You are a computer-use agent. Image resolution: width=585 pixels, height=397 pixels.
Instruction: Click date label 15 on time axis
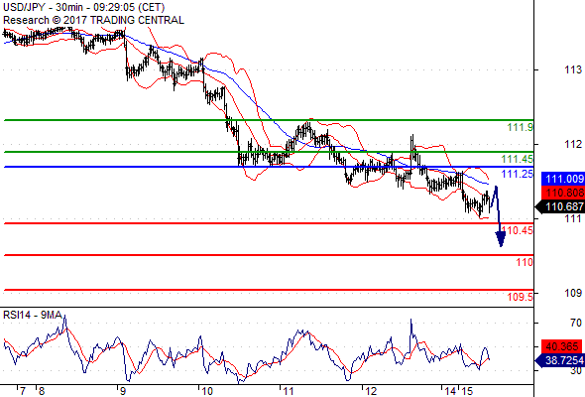coord(467,391)
